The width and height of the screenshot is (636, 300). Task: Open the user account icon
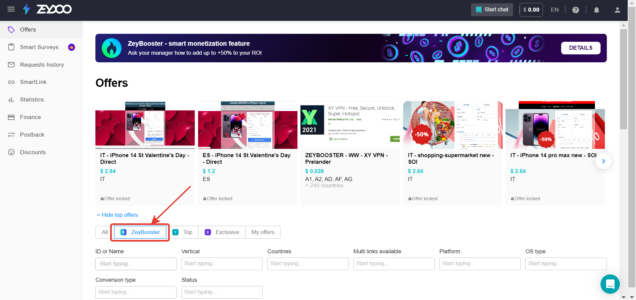(617, 10)
